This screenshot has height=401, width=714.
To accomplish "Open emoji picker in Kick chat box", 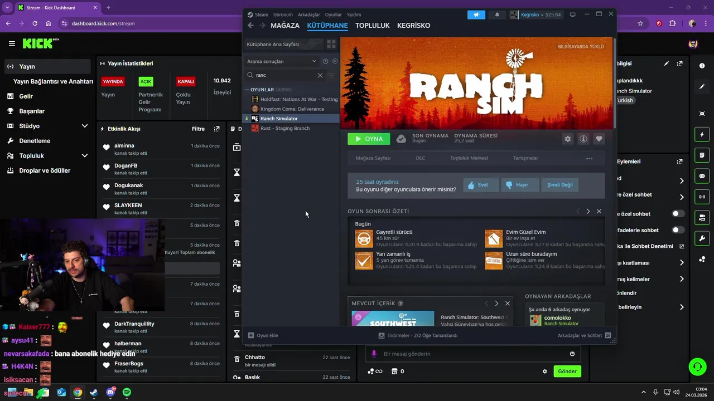I will pyautogui.click(x=572, y=354).
